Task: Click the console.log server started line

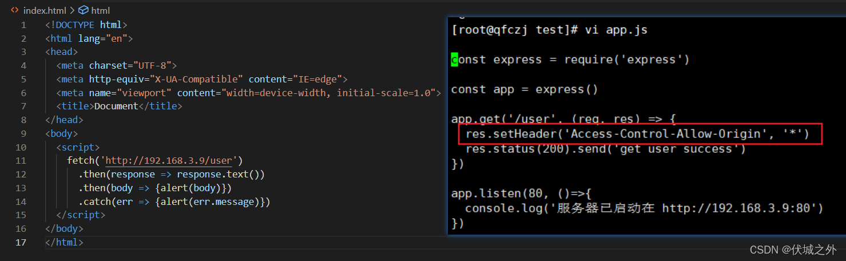Action: click(x=644, y=208)
